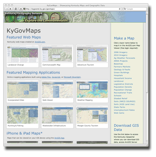Open the Recreational Trails layer link
Screen dimensions: 156x157
(123, 93)
